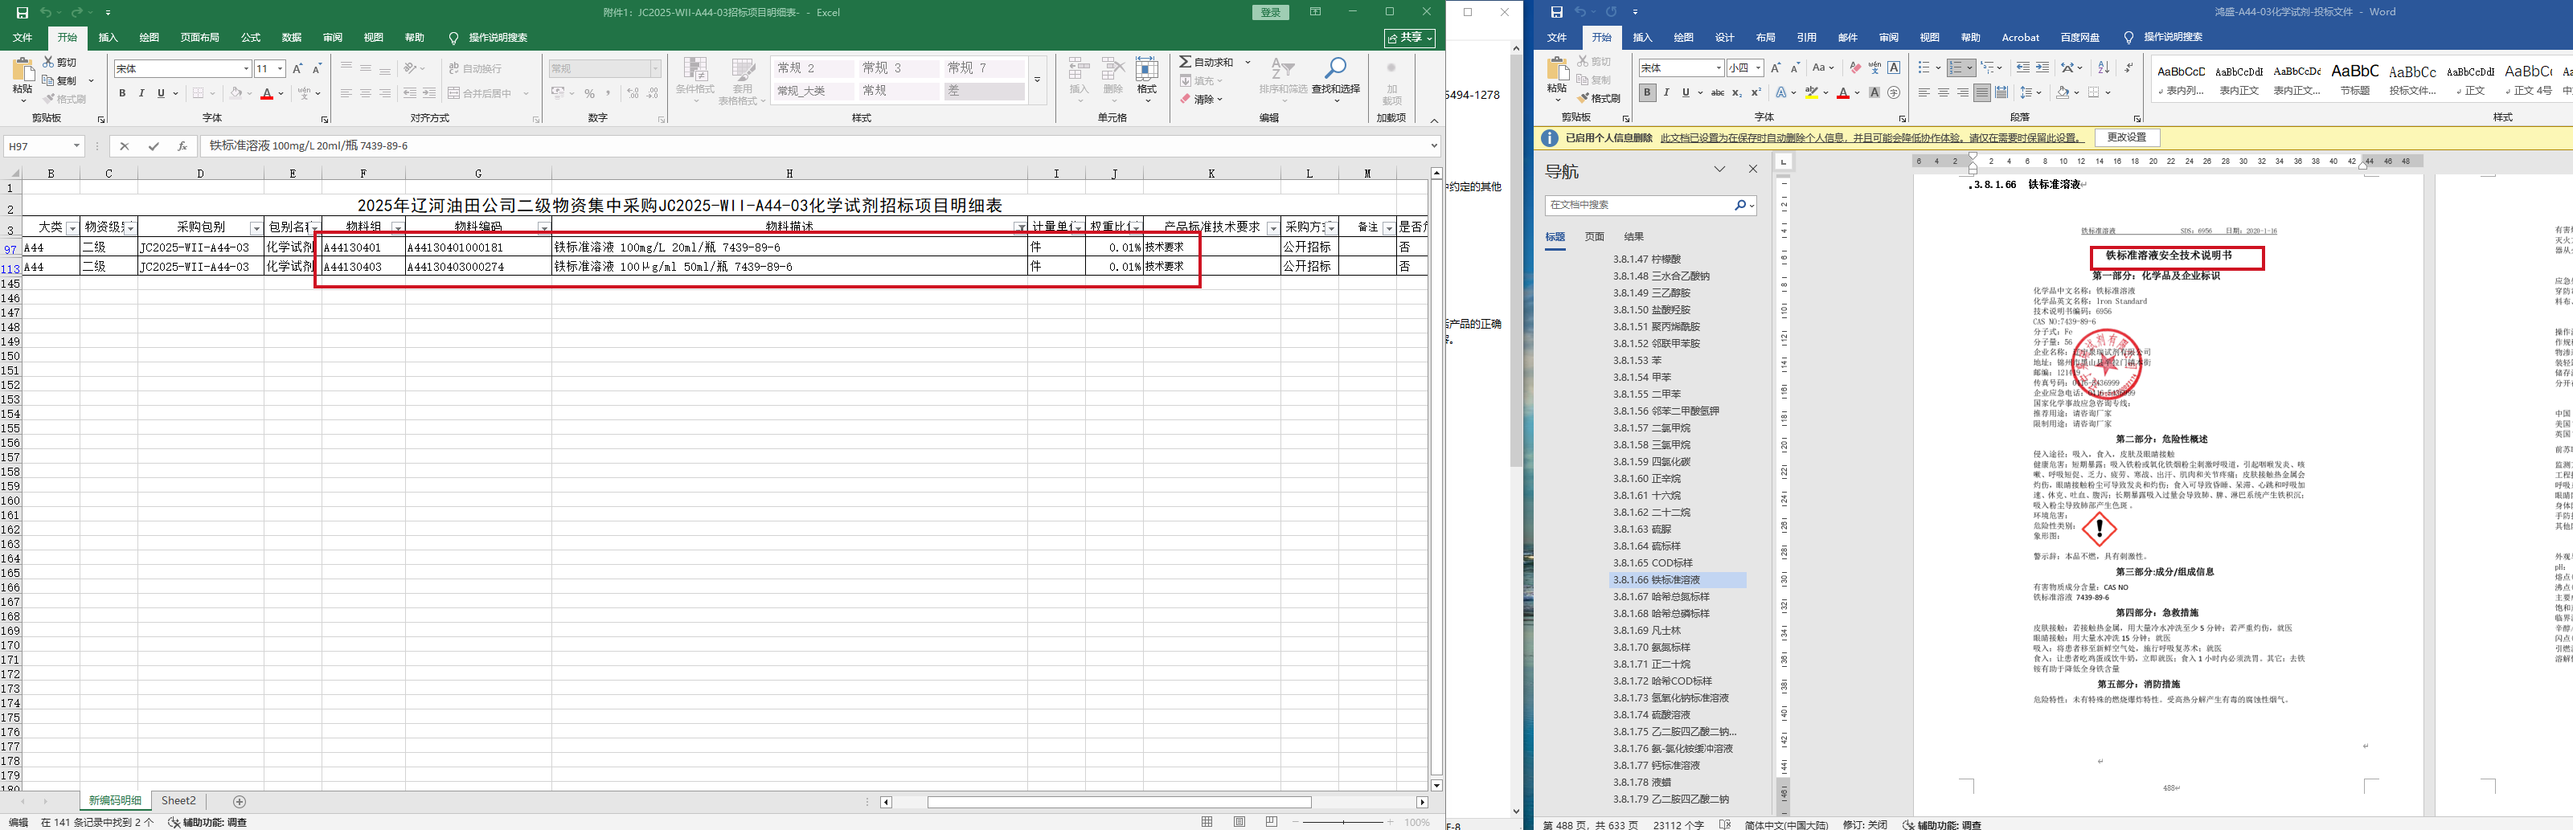Increase font size in Excel ribbon
The image size is (2573, 830).
pos(297,69)
